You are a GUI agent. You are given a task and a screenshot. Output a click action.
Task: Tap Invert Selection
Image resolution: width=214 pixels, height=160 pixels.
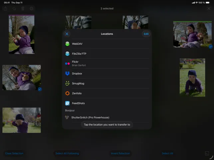click(120, 153)
